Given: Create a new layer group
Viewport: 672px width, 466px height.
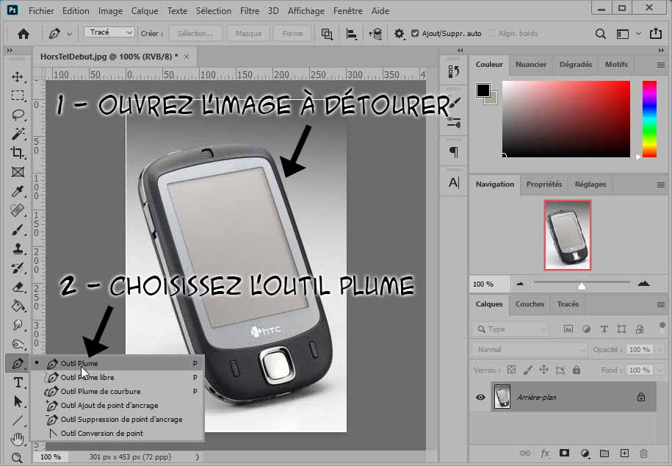Looking at the screenshot, I should pyautogui.click(x=604, y=453).
